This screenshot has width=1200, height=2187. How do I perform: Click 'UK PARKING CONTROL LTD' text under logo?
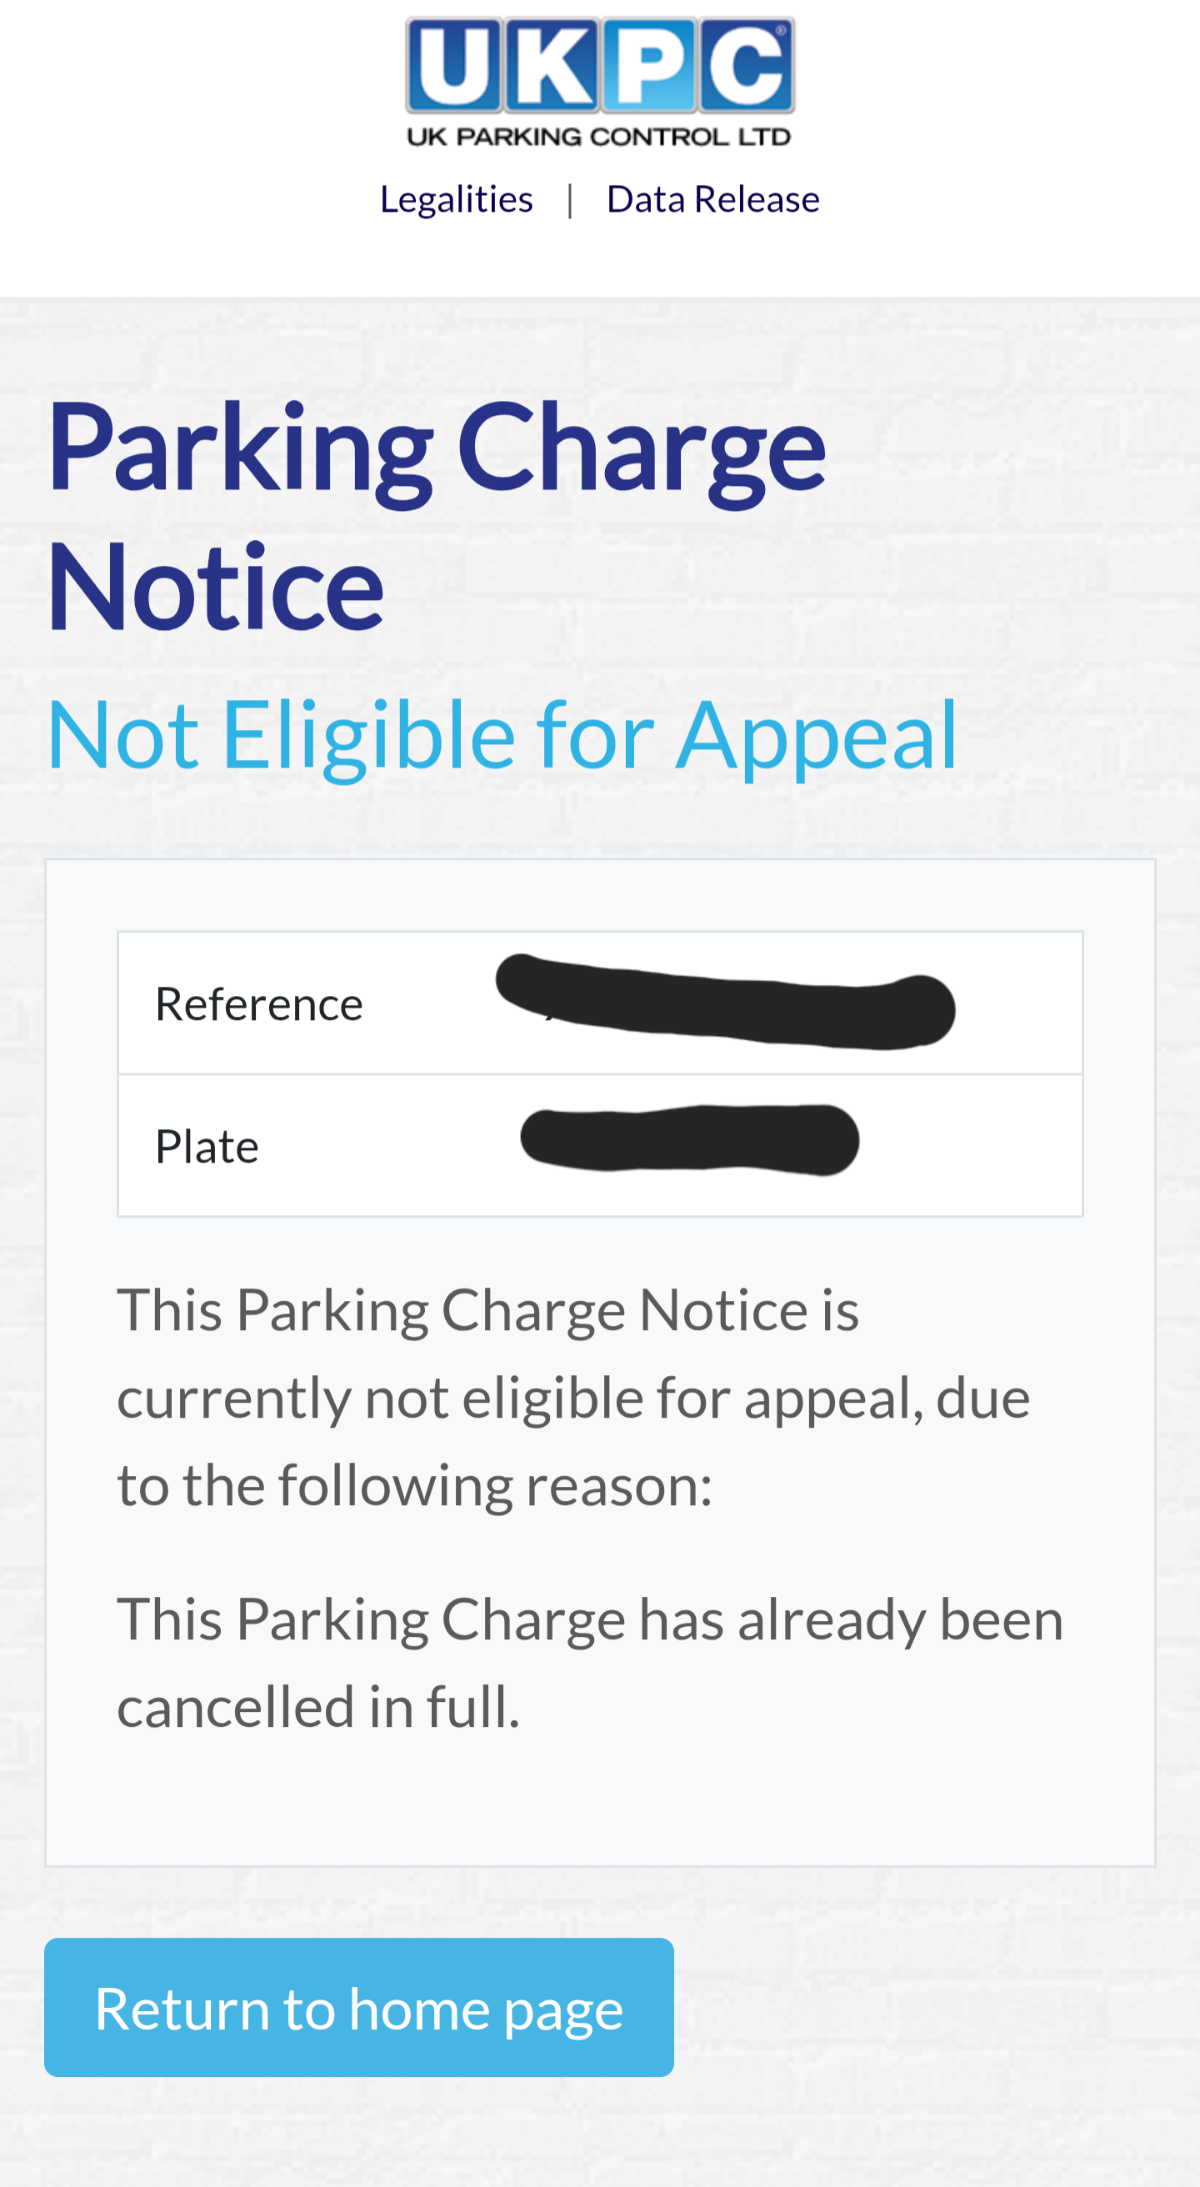[599, 137]
